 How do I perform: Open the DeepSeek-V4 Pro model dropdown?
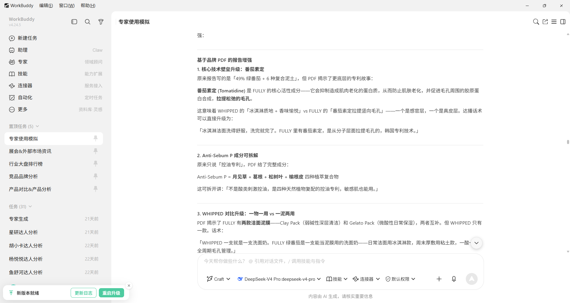point(279,279)
